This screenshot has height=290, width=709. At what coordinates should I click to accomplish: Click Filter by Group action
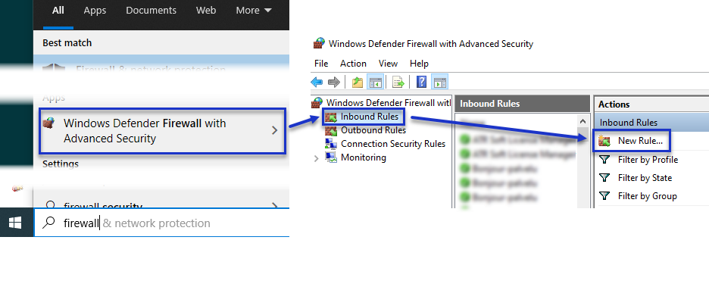pos(647,195)
